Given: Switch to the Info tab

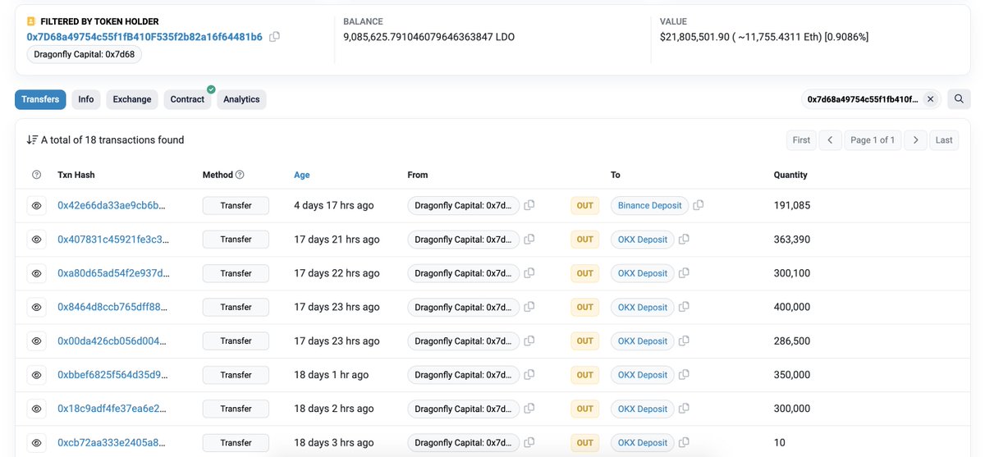Looking at the screenshot, I should tap(86, 99).
